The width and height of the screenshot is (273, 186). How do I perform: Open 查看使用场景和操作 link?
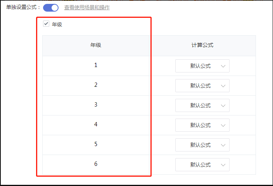coord(87,7)
